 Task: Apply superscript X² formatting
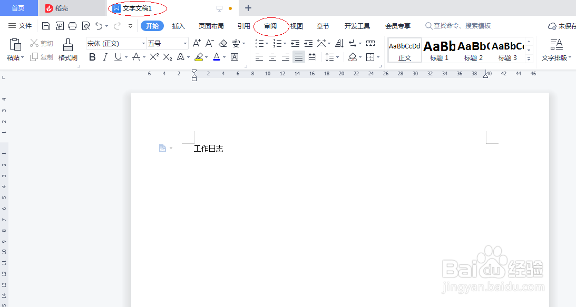pyautogui.click(x=154, y=57)
